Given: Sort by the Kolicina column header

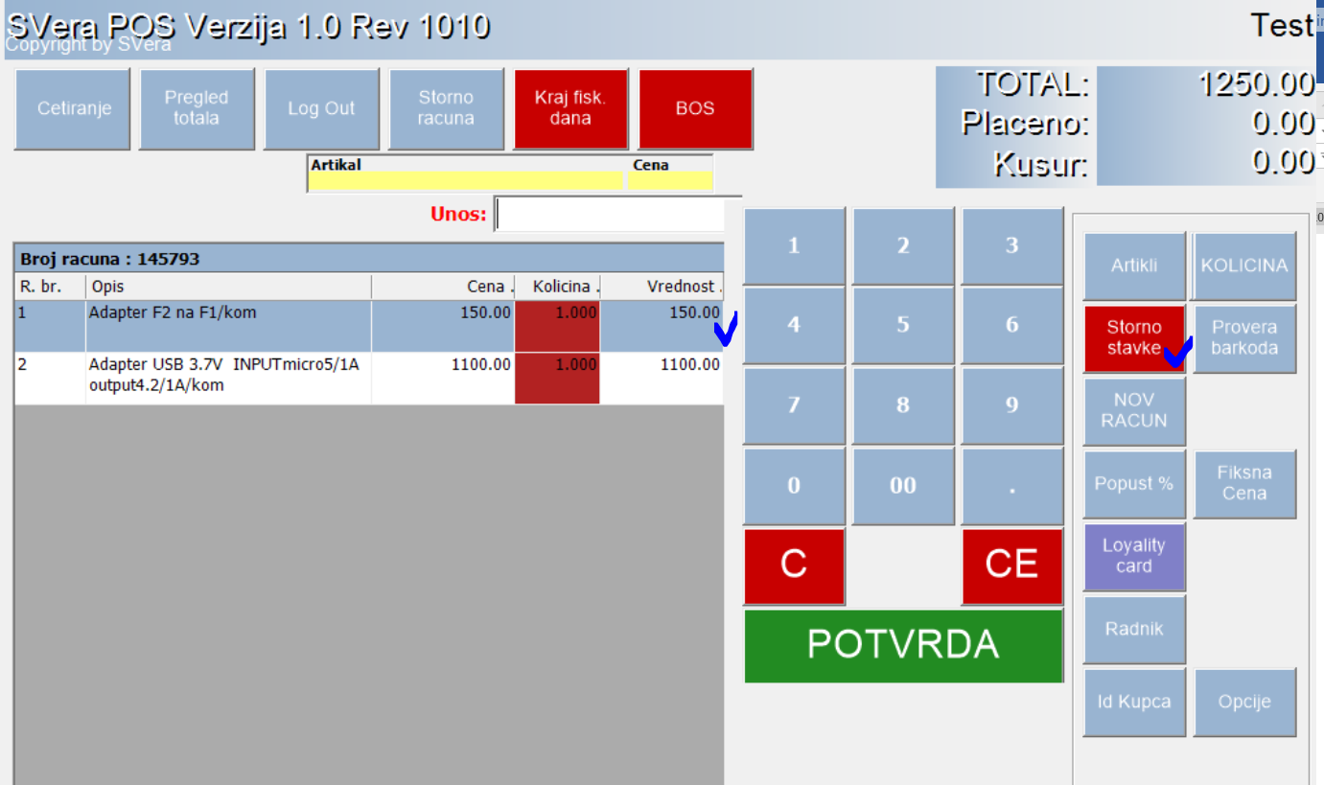Looking at the screenshot, I should coord(557,287).
